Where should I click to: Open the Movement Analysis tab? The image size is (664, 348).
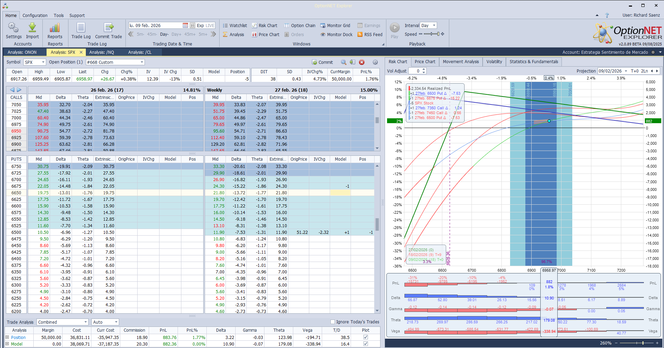[461, 62]
